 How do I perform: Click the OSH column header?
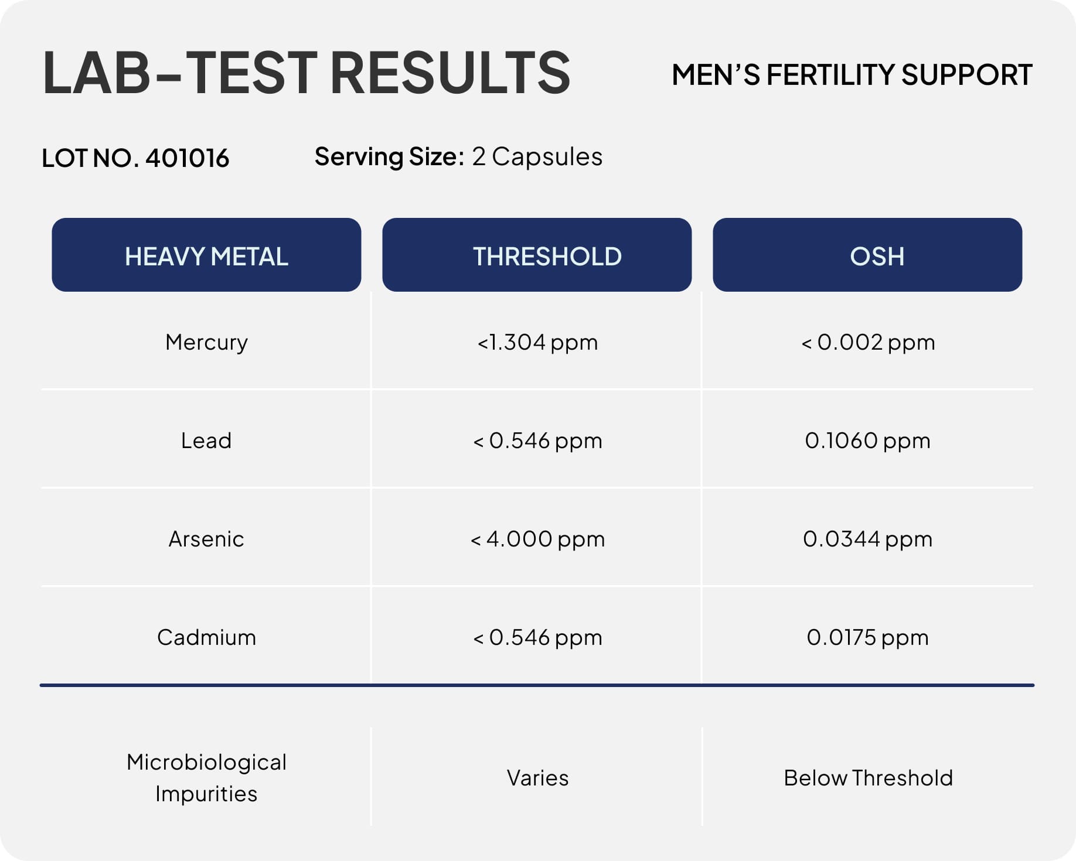click(867, 255)
